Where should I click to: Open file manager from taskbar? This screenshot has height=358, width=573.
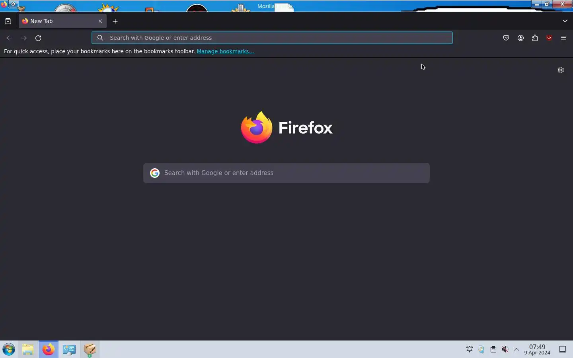coord(28,350)
